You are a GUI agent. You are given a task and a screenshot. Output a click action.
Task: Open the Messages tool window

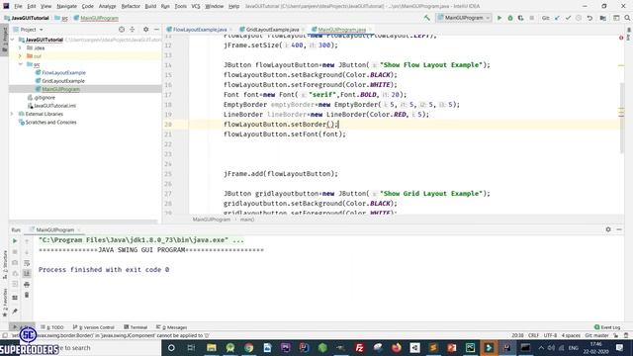tap(171, 327)
